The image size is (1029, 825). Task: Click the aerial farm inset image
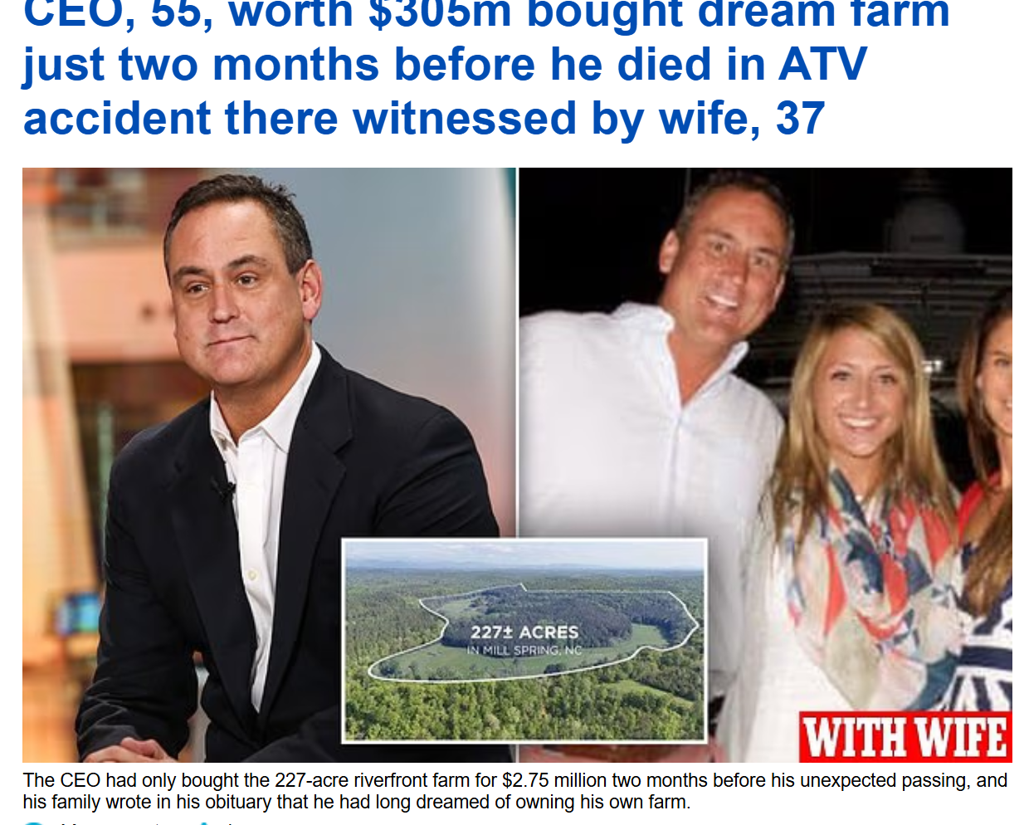(x=524, y=641)
